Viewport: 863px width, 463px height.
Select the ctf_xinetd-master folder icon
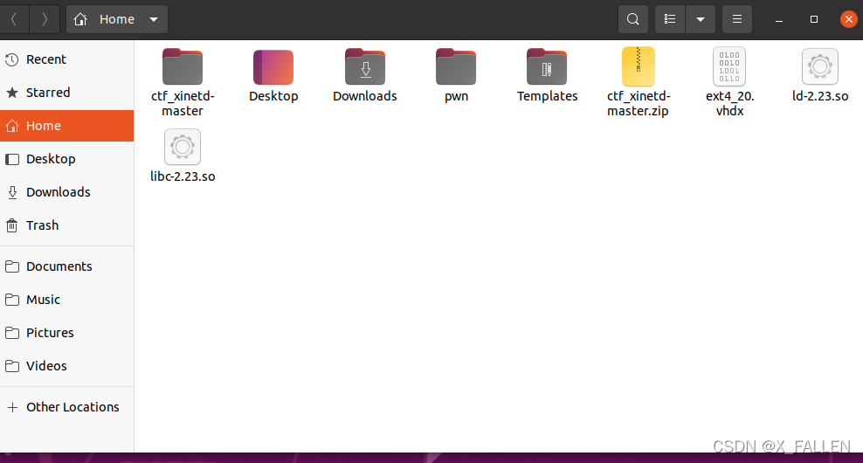(x=183, y=66)
